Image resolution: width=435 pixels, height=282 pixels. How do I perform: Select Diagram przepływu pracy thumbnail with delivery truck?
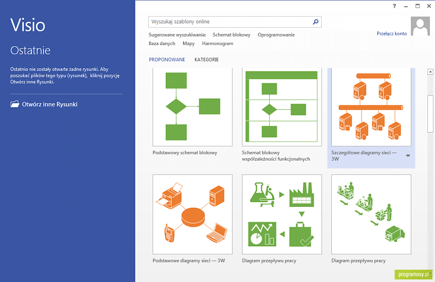371,214
